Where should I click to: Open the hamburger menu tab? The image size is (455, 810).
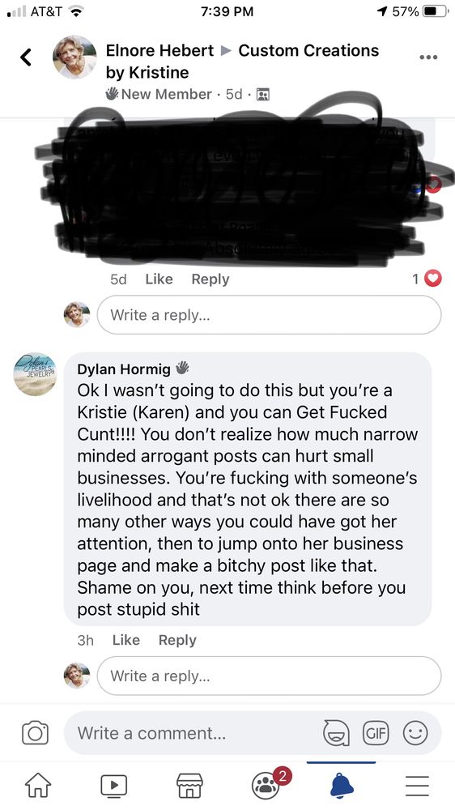point(417,786)
